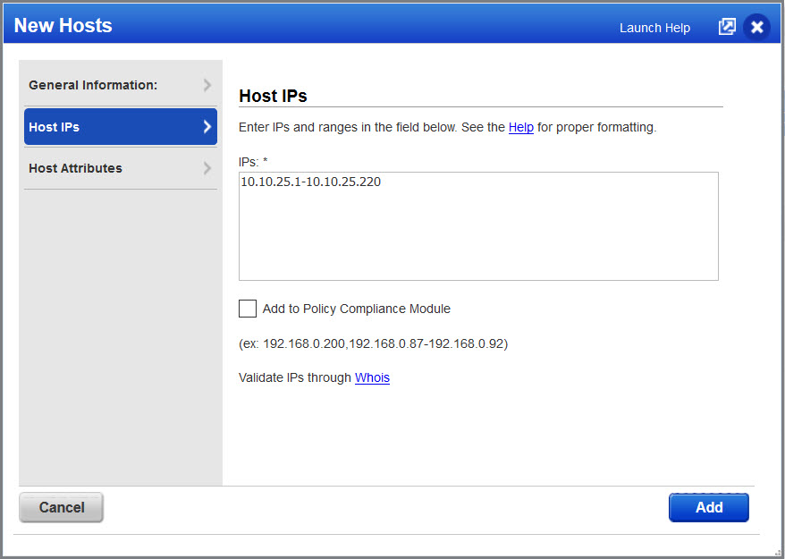Viewport: 785px width, 559px height.
Task: Click the New Hosts title text
Action: (63, 25)
